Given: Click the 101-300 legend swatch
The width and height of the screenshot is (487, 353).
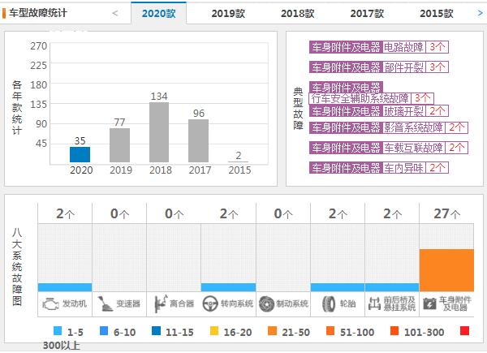Looking at the screenshot, I should [x=394, y=330].
